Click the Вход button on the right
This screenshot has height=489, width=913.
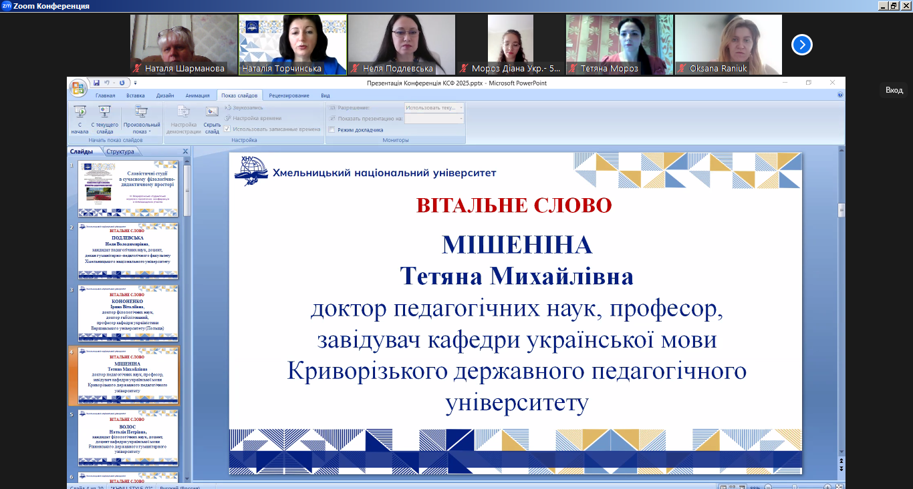(894, 90)
